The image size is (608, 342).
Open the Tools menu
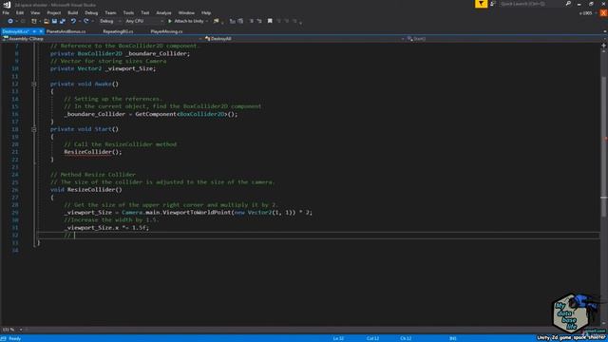[128, 12]
